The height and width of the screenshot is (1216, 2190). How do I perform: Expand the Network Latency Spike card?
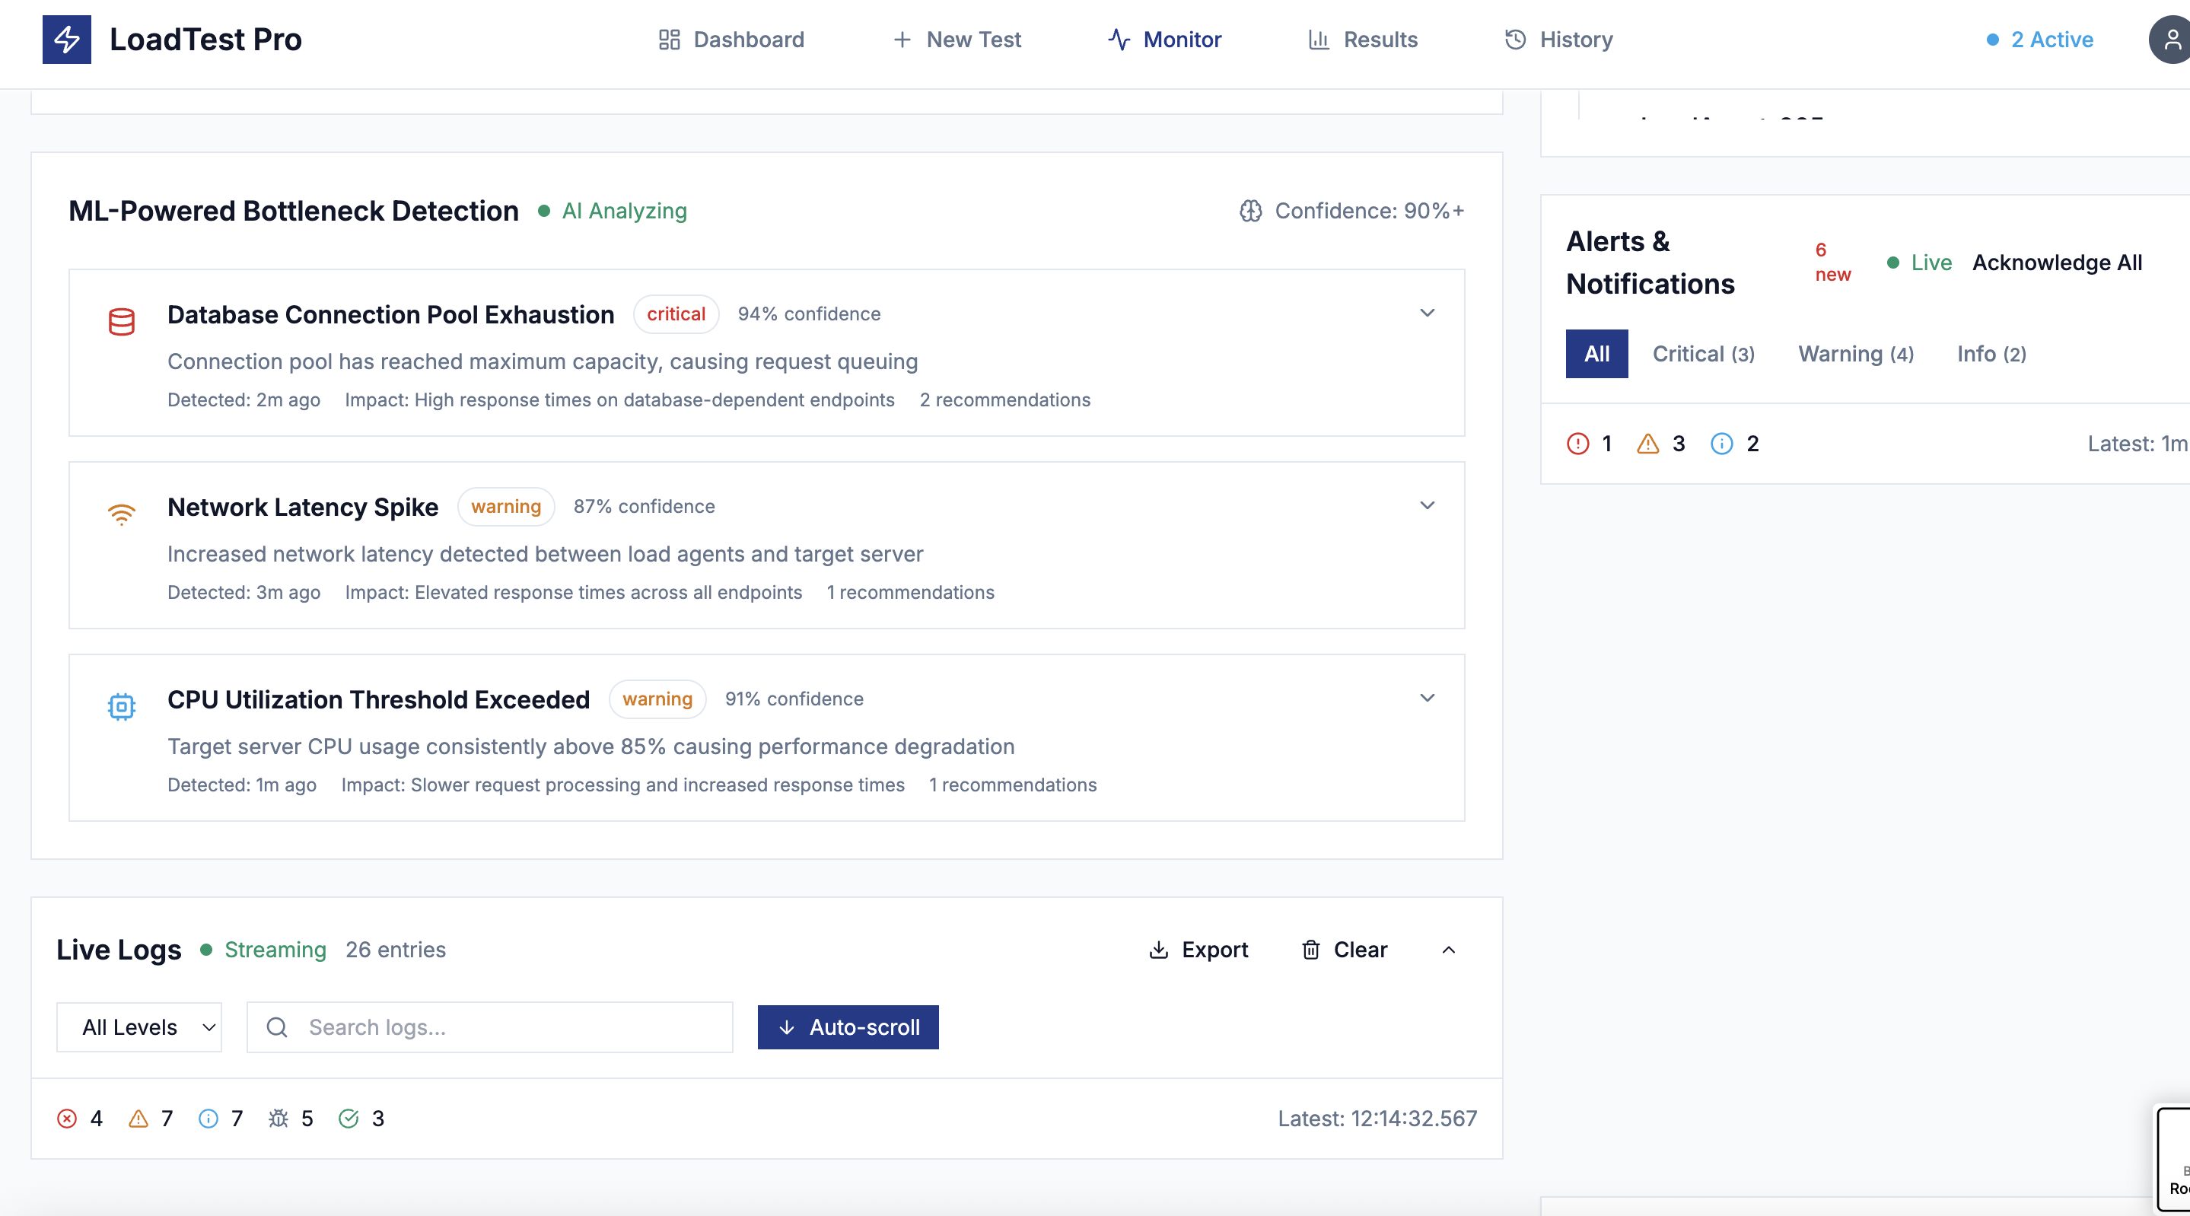(x=1427, y=505)
